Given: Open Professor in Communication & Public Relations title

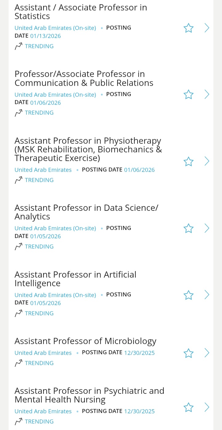Looking at the screenshot, I should point(84,79).
